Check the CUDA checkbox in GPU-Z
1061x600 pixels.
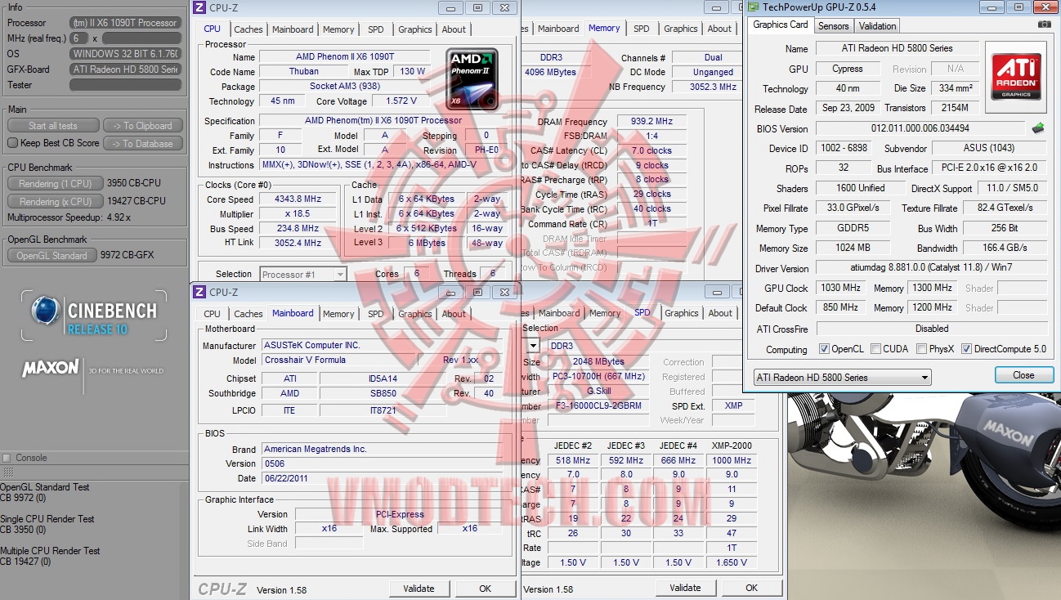[x=875, y=349]
